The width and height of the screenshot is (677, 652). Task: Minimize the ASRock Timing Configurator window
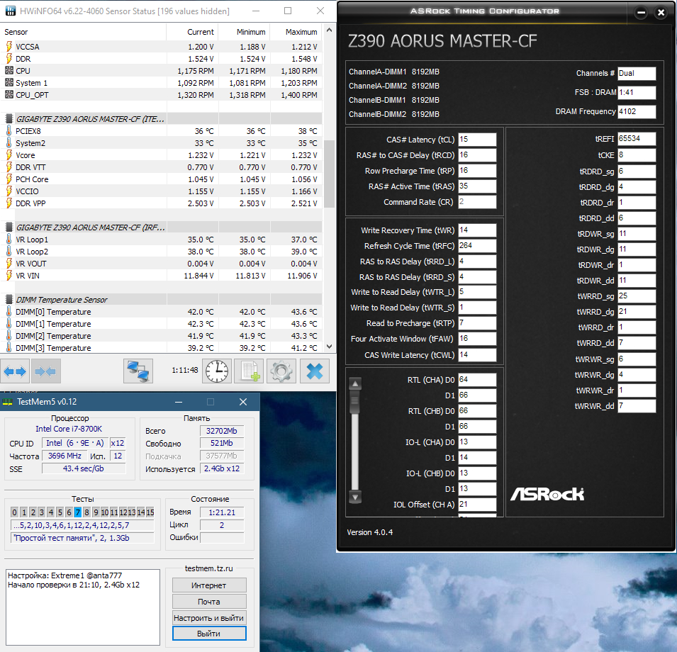[641, 13]
